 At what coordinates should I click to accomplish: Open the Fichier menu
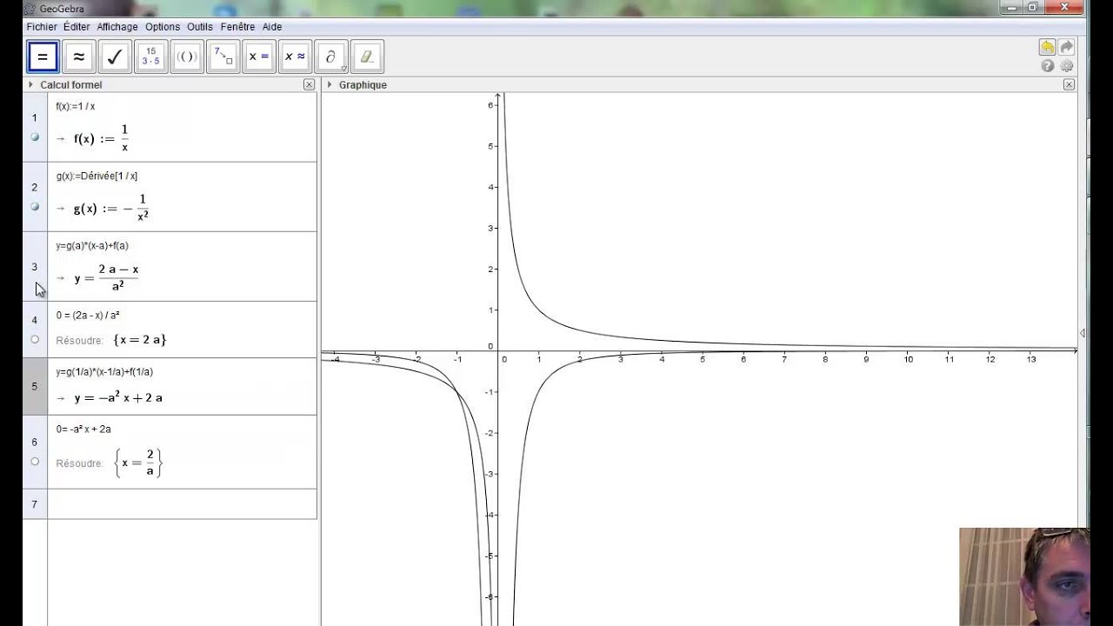[42, 27]
